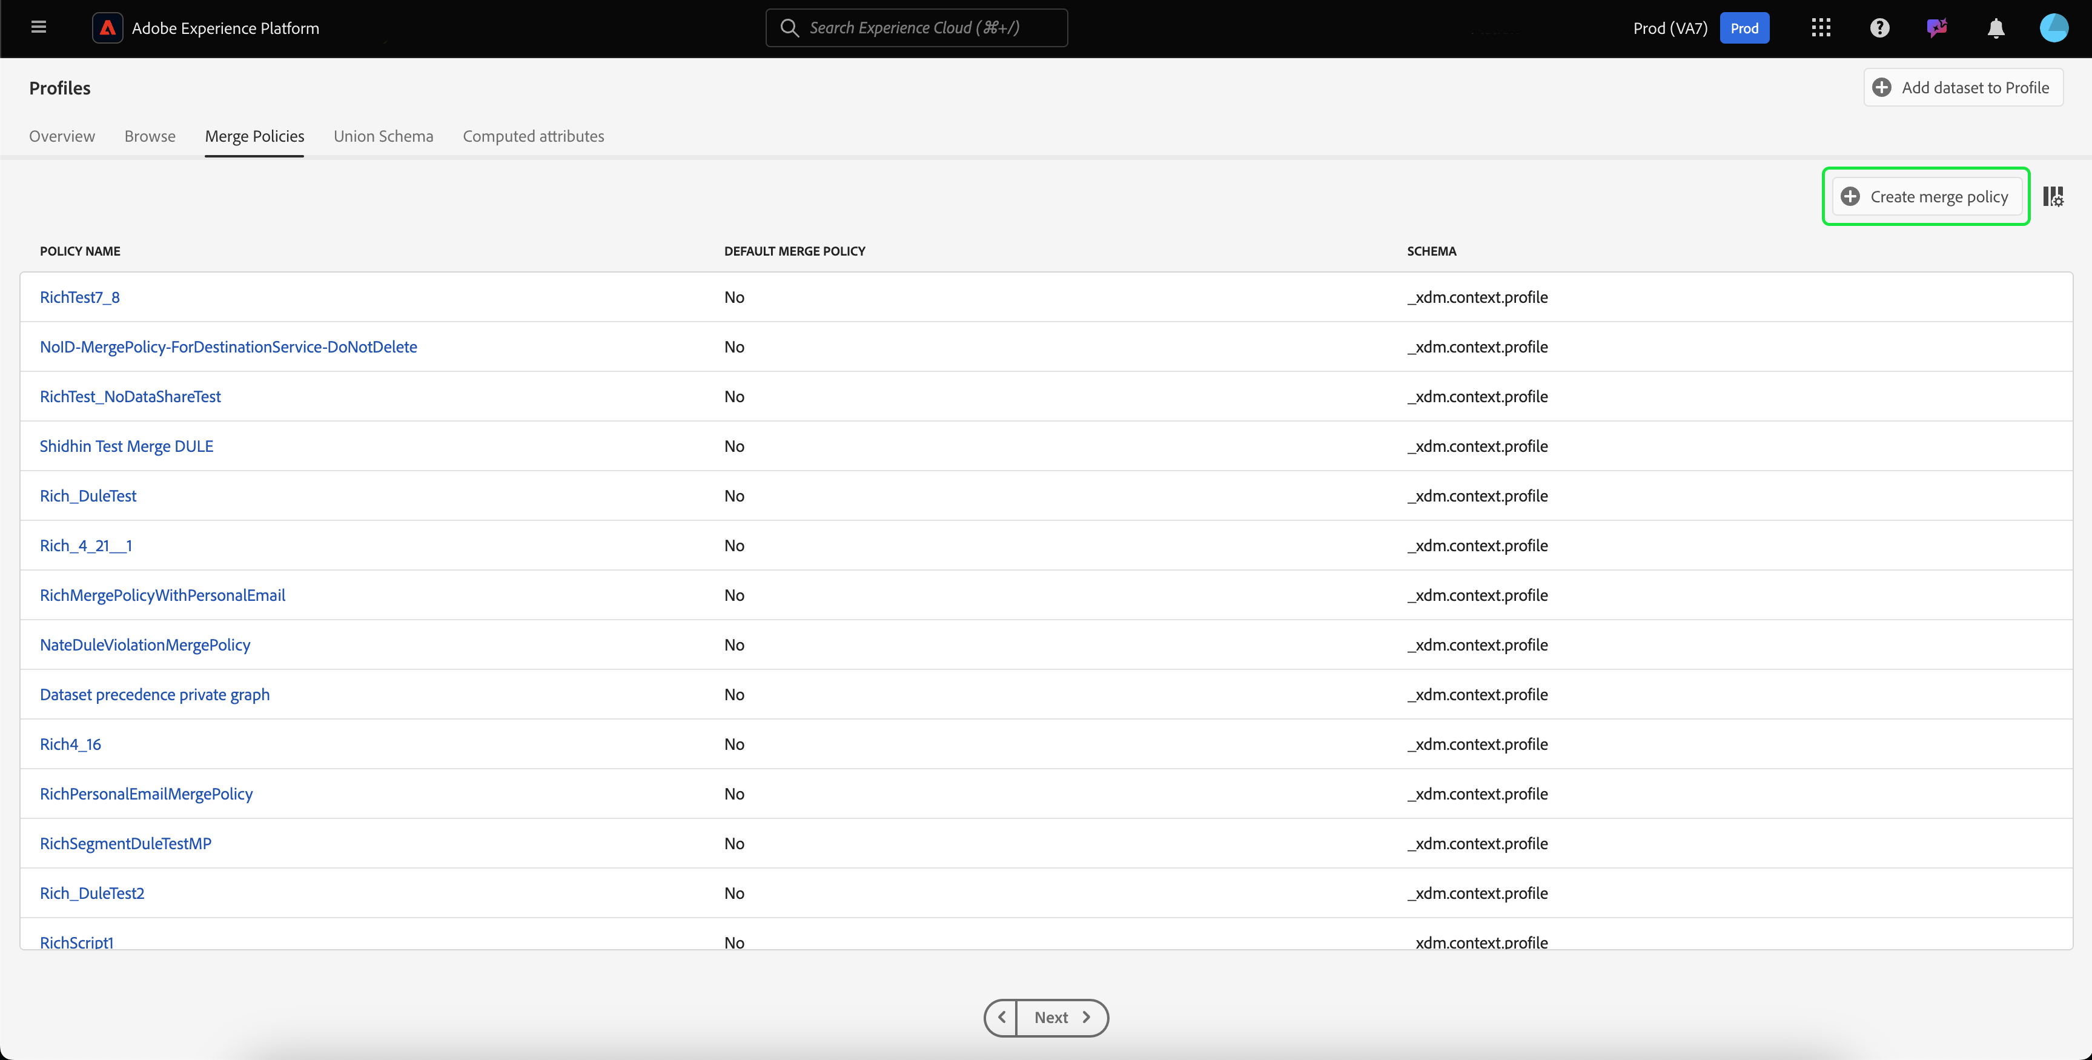
Task: Click the purple feedback chat icon
Action: (1937, 28)
